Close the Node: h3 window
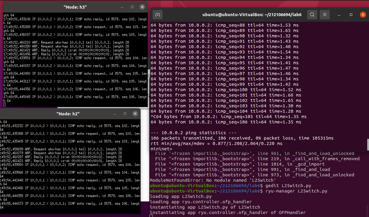 point(143,7)
